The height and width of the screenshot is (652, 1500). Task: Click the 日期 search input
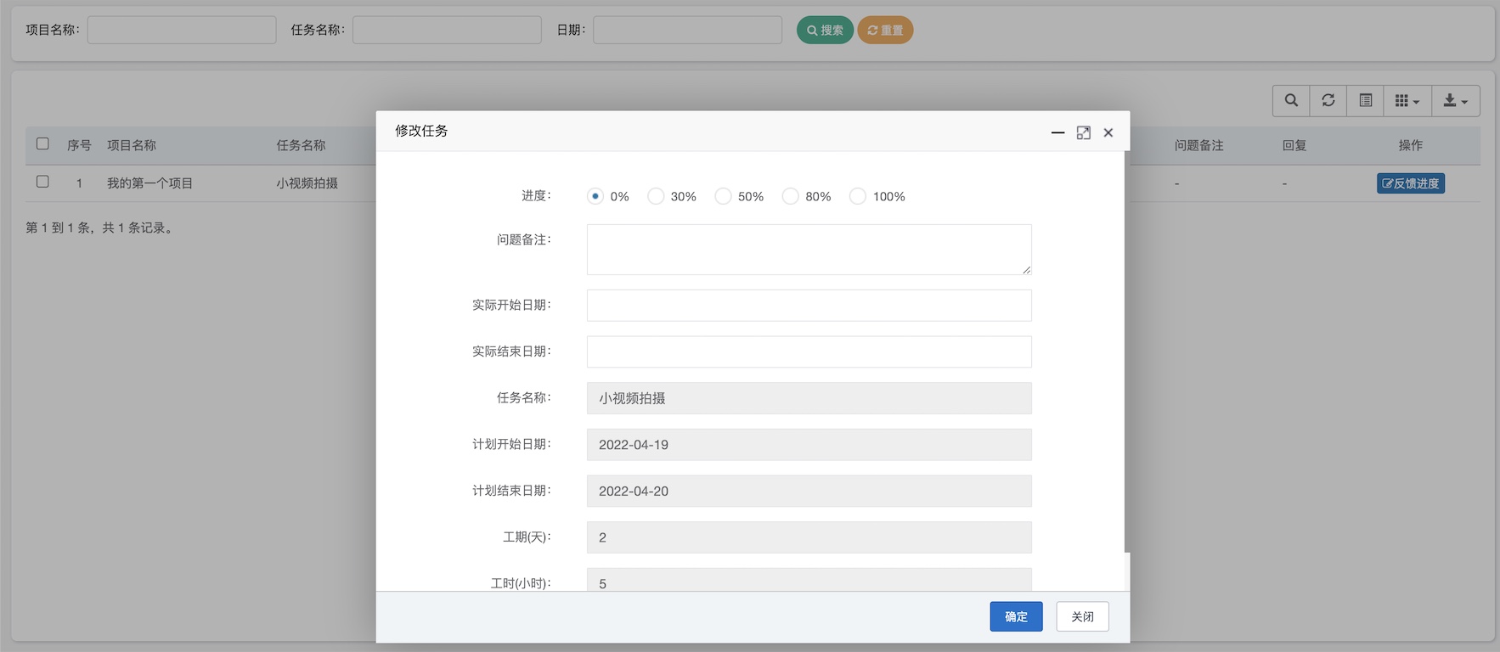(688, 30)
